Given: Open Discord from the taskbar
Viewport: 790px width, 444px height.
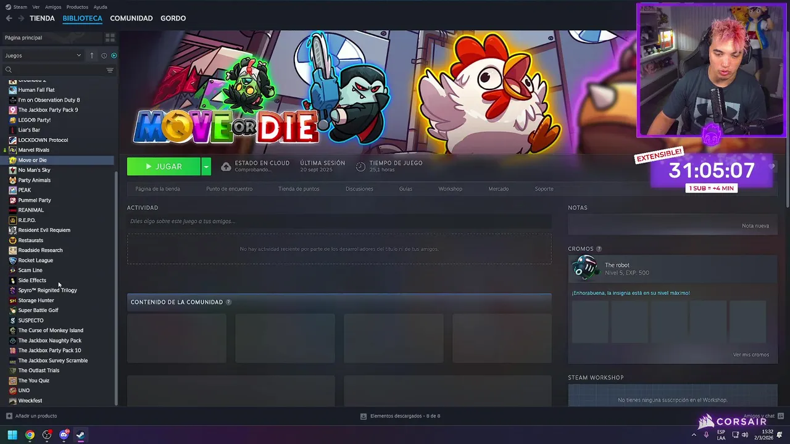Looking at the screenshot, I should pos(64,435).
